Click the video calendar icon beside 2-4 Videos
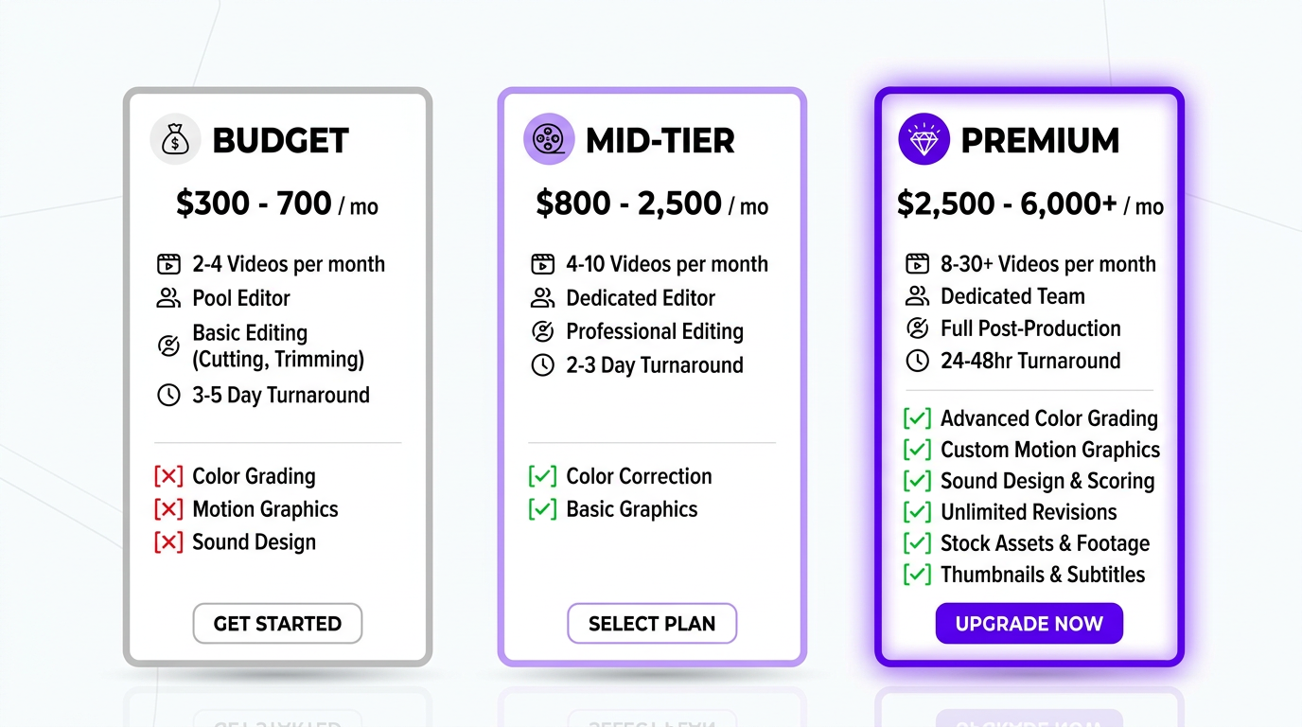The width and height of the screenshot is (1302, 727). (168, 263)
